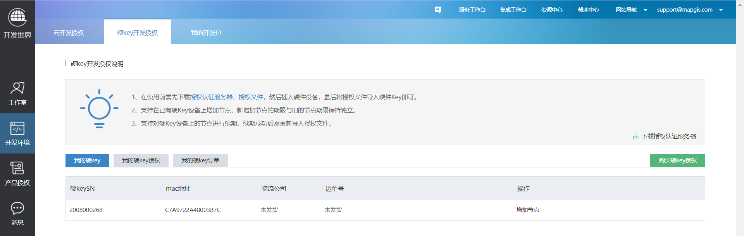Switch to the 我的开发包 tab
This screenshot has width=744, height=236.
pyautogui.click(x=206, y=33)
